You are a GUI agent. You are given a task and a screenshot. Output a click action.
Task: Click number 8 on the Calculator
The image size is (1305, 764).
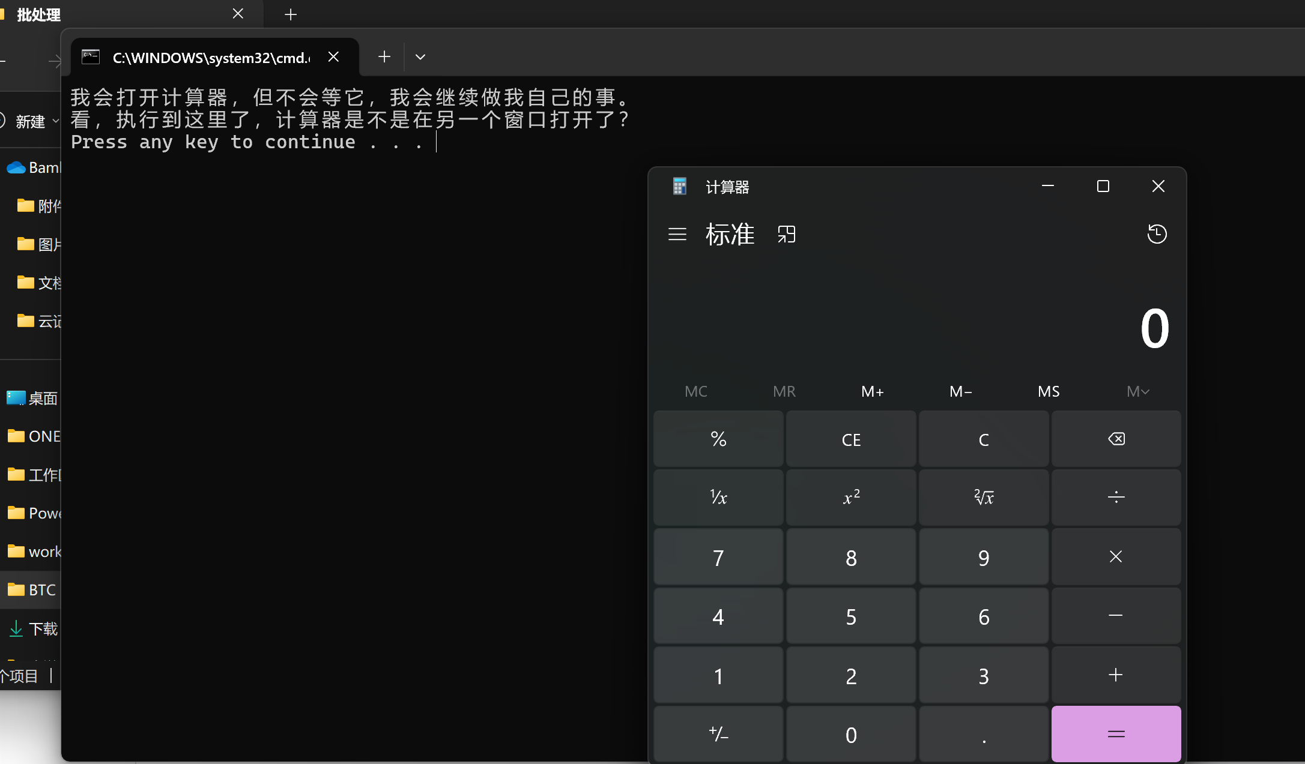[x=851, y=556]
